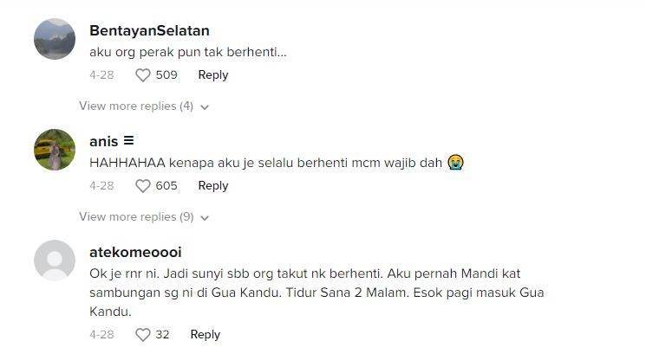The image size is (646, 360).
Task: Like BentayanSelatan's comment with heart icon
Action: (143, 75)
